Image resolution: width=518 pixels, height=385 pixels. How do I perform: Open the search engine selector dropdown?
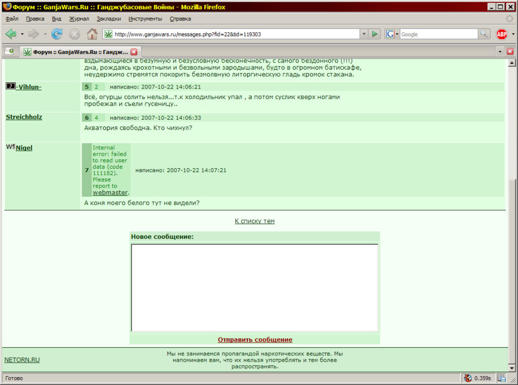click(397, 34)
